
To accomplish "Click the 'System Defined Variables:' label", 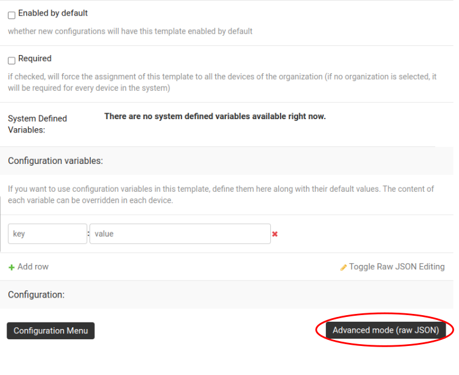I will pyautogui.click(x=37, y=124).
